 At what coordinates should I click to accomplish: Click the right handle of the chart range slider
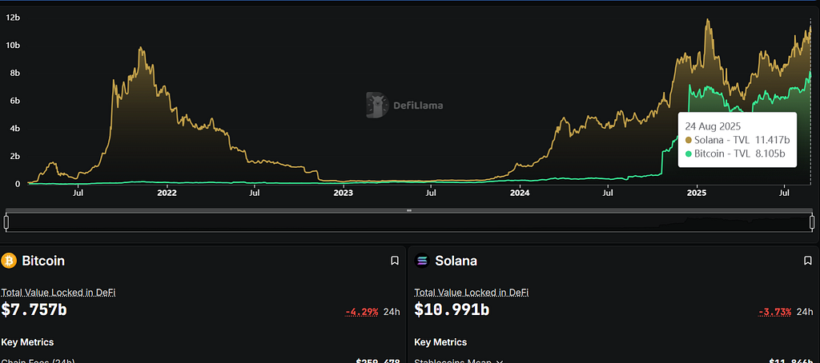pos(812,222)
